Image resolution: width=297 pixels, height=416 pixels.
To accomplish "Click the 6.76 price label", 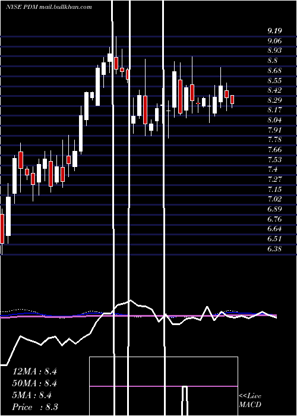I will coord(274,219).
